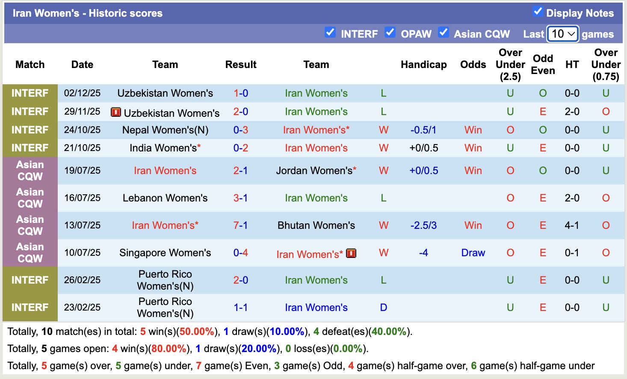Click the Bhutan Women's team name

tap(316, 225)
